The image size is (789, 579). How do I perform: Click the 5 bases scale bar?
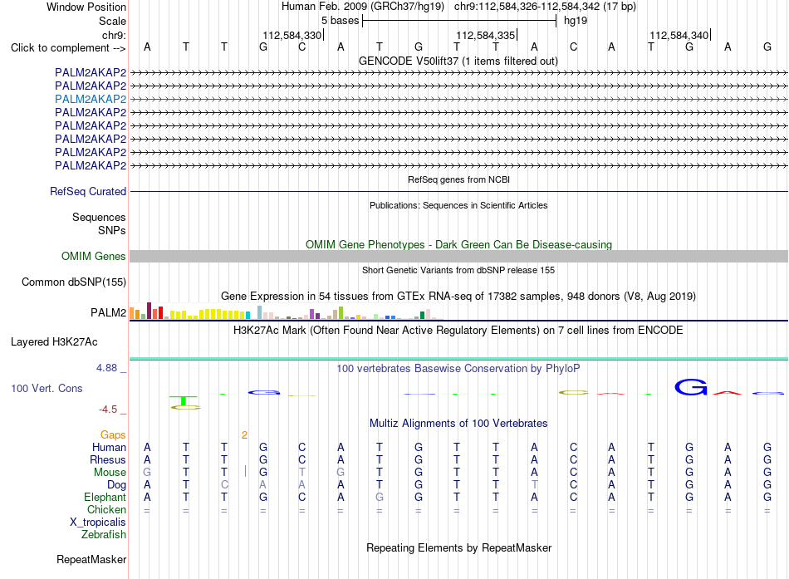pos(459,21)
